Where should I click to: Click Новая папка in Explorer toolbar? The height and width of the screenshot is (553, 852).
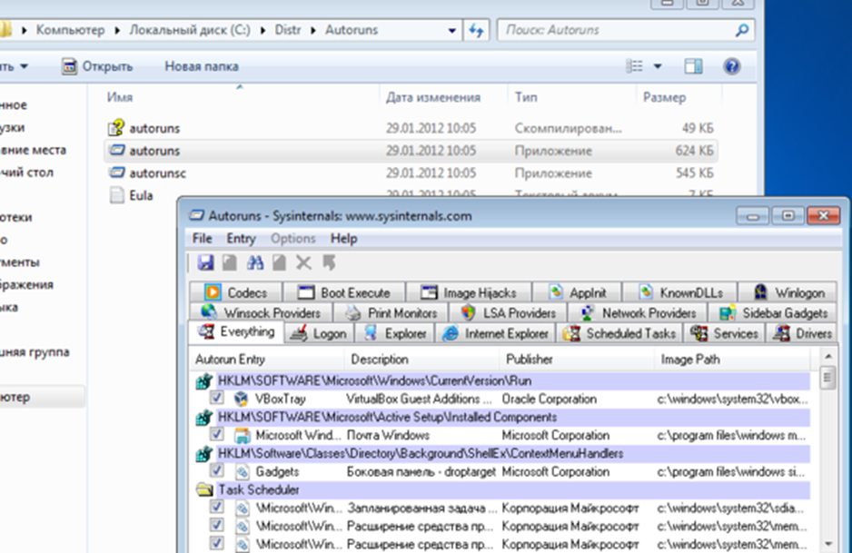click(202, 67)
